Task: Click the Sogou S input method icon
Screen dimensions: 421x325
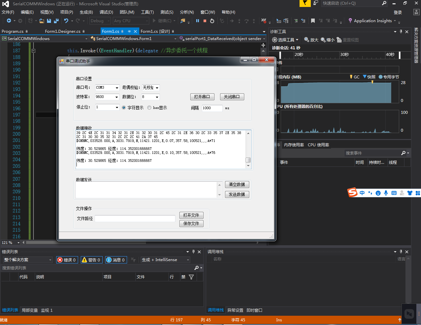Action: tap(352, 192)
